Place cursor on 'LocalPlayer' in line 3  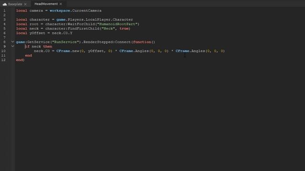pyautogui.click(x=98, y=19)
